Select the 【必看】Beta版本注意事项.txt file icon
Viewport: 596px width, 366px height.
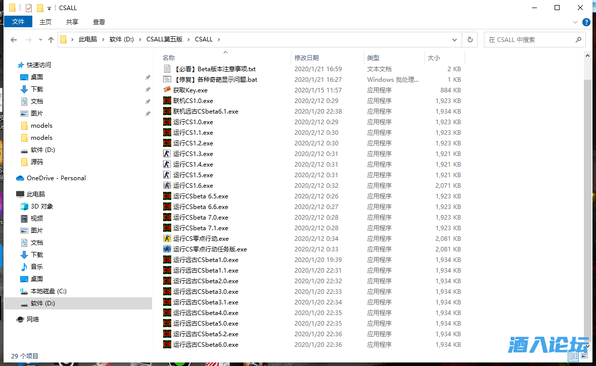(x=167, y=69)
